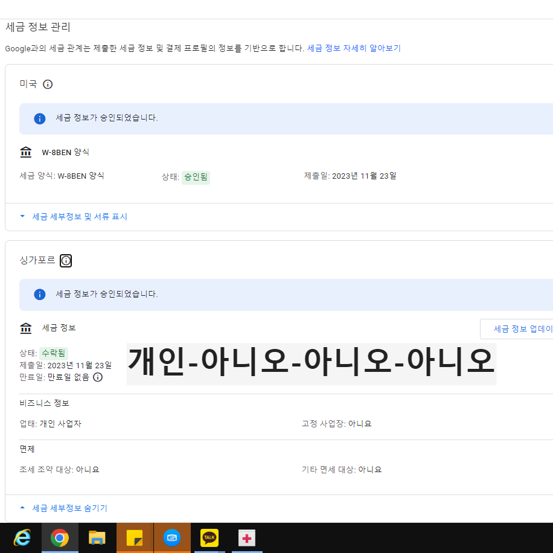Click the 비즈니스 정보 section heading

point(45,403)
